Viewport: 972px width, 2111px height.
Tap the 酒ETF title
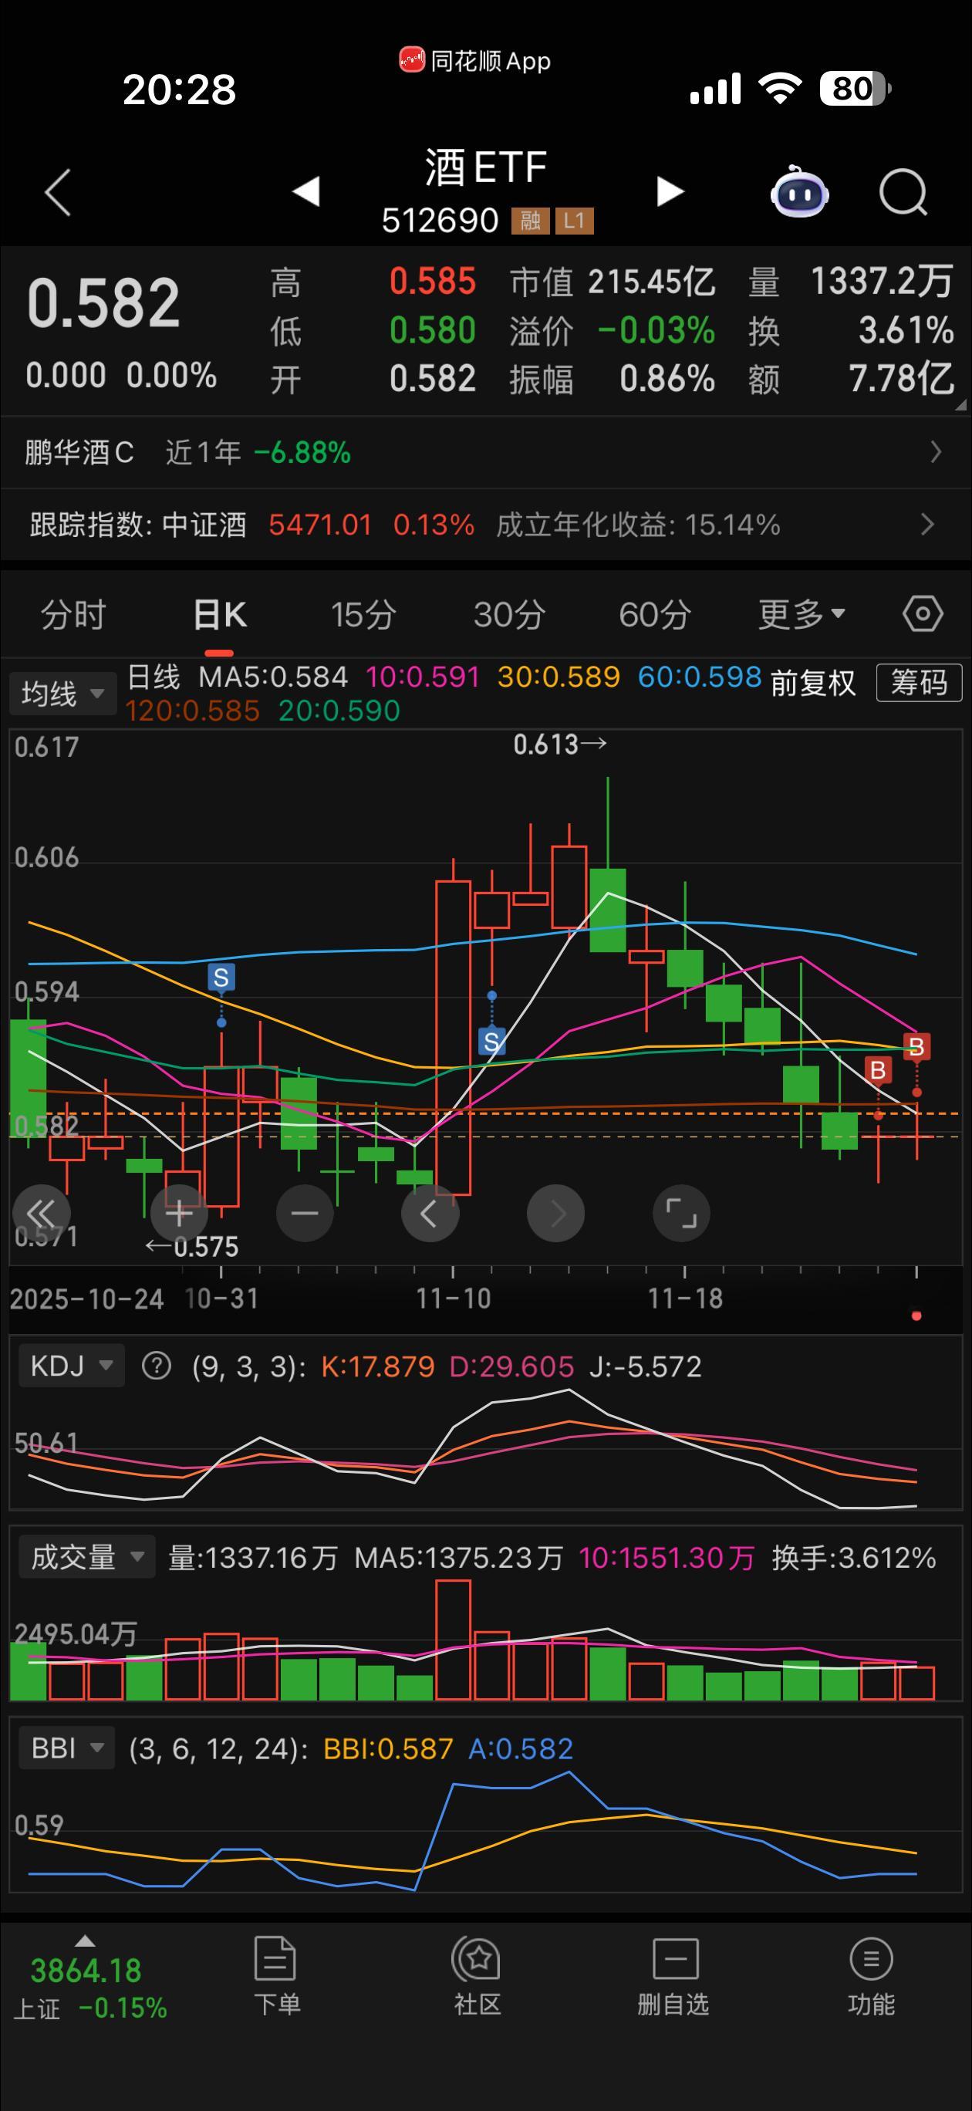pos(486,167)
